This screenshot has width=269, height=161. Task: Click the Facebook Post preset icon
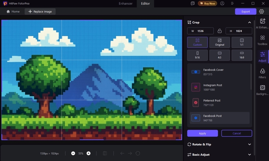(x=195, y=118)
